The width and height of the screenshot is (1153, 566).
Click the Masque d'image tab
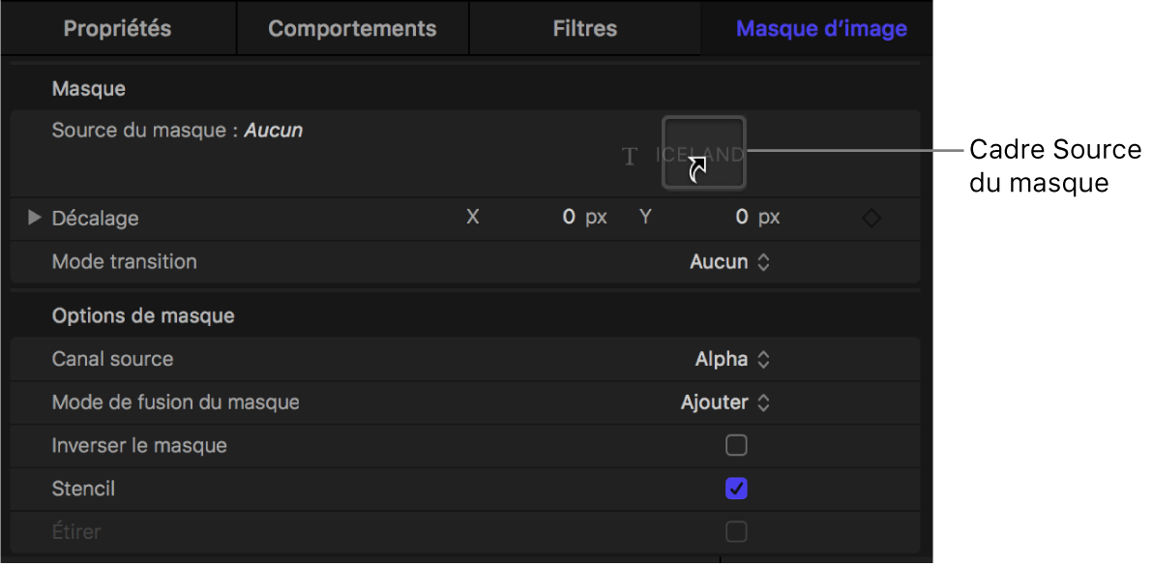(x=821, y=28)
